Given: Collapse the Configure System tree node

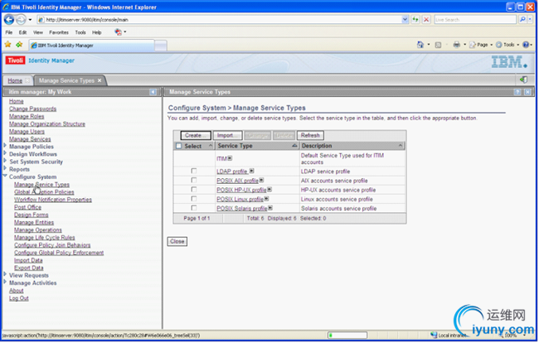Looking at the screenshot, I should pyautogui.click(x=5, y=176).
